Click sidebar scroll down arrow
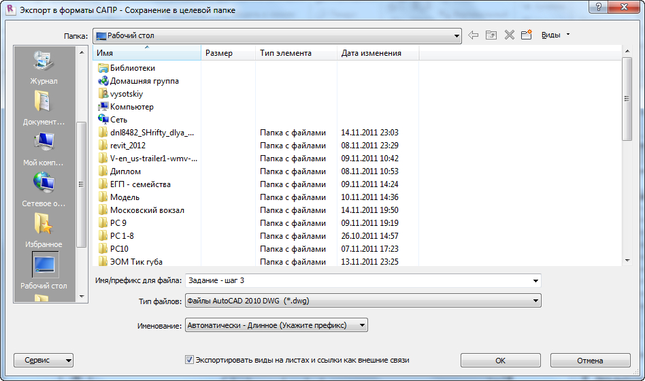 coord(82,297)
